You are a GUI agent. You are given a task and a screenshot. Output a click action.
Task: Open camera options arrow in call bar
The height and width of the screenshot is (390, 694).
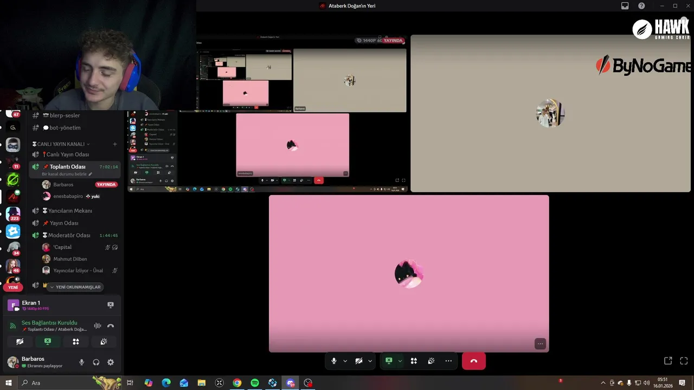click(x=370, y=361)
